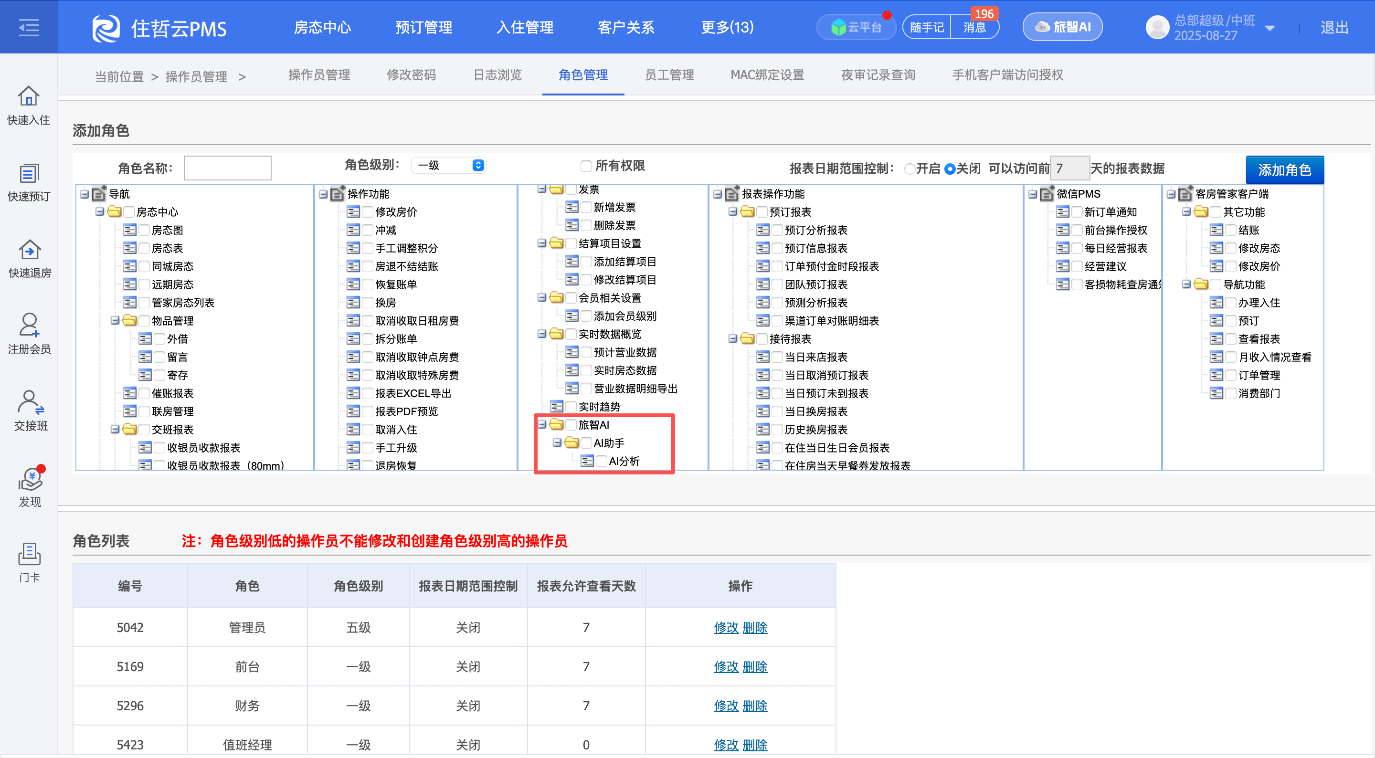Open 快速预订 sidebar icon
Screen dimensions: 1375x758
coord(29,173)
